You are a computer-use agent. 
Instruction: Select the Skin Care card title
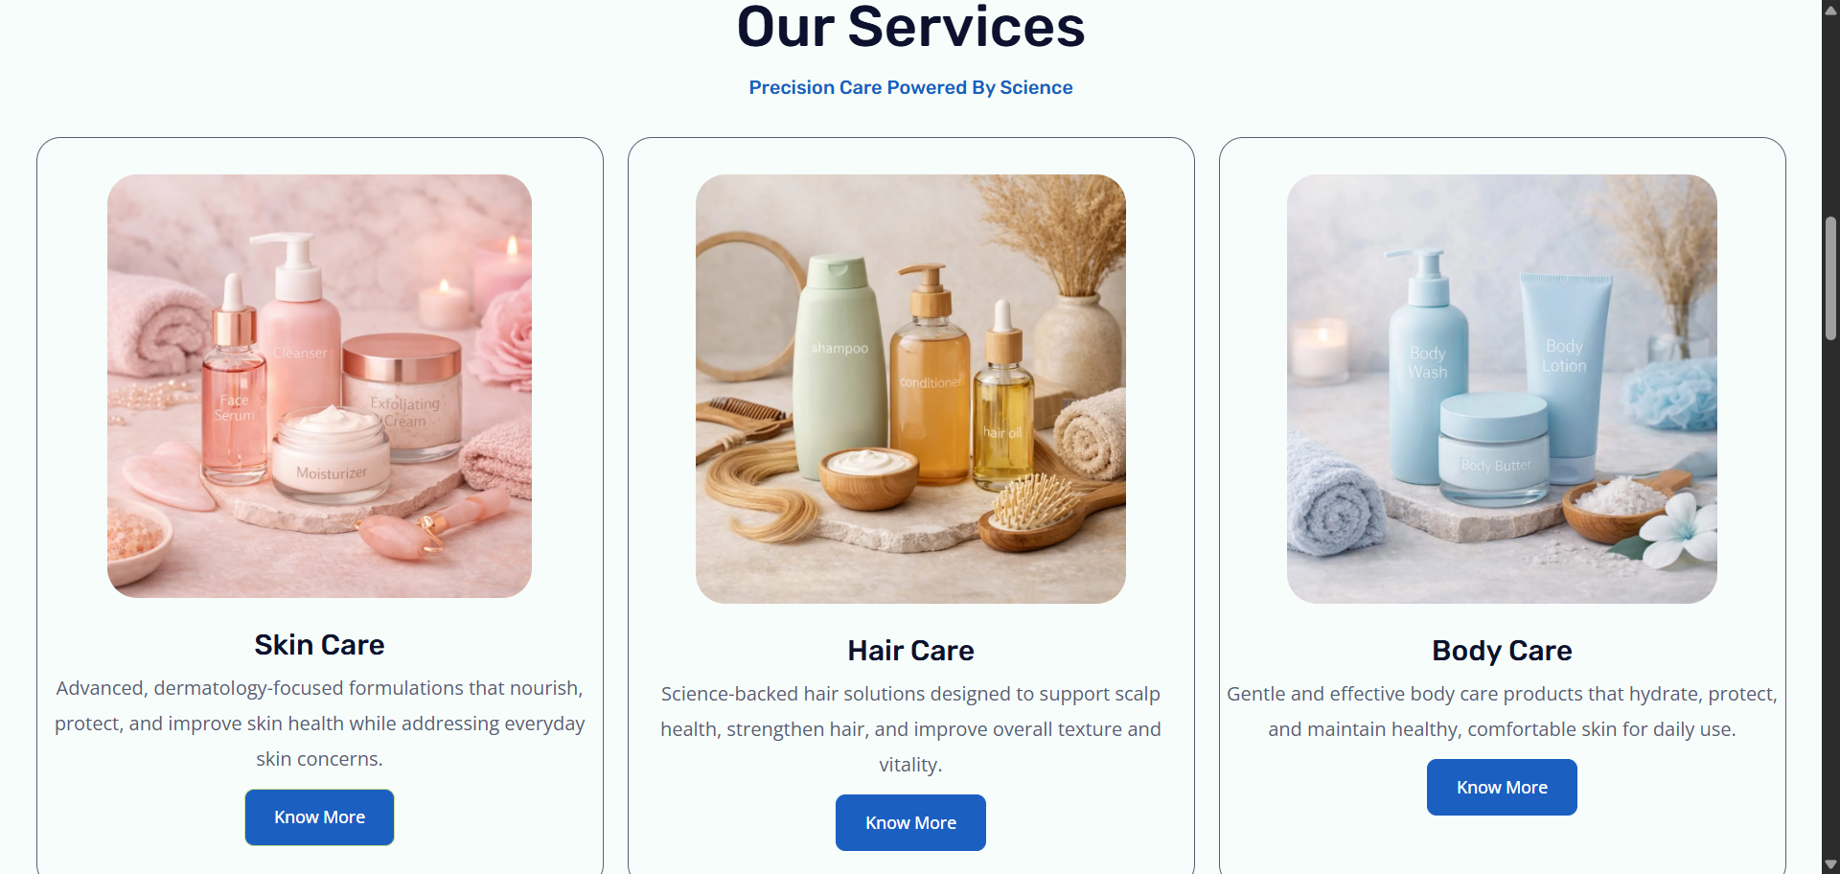319,645
